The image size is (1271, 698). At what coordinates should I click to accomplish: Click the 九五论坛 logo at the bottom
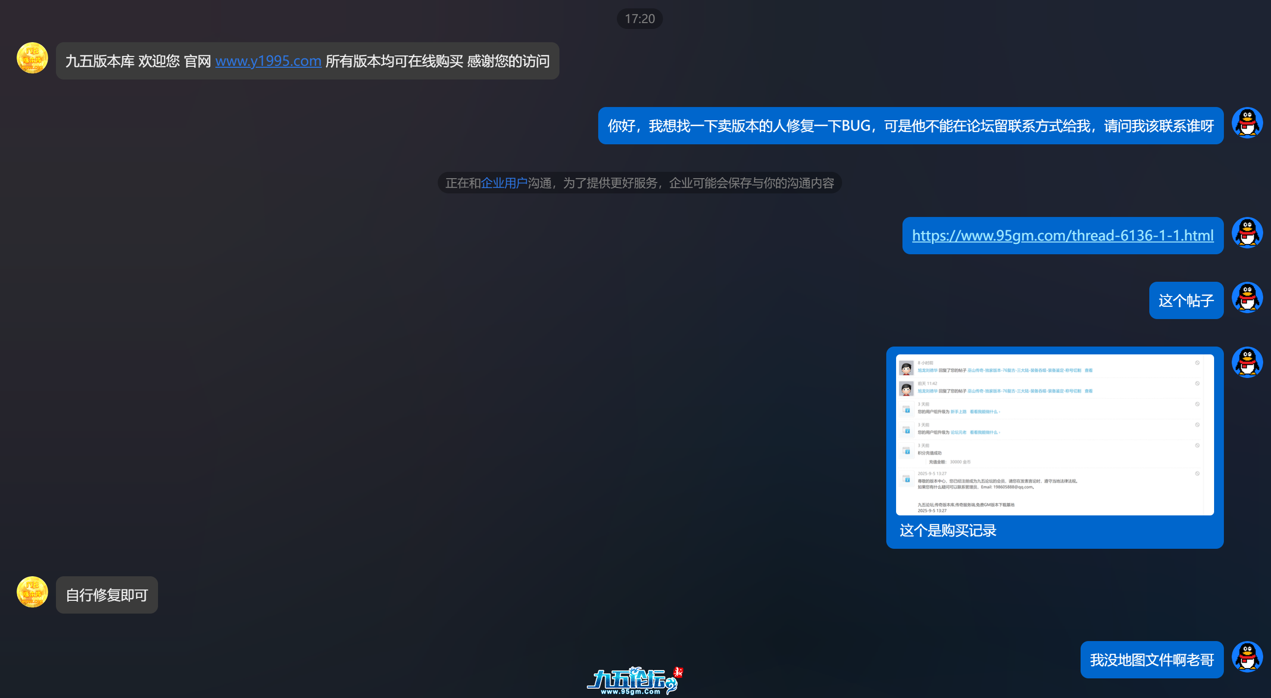pyautogui.click(x=635, y=681)
